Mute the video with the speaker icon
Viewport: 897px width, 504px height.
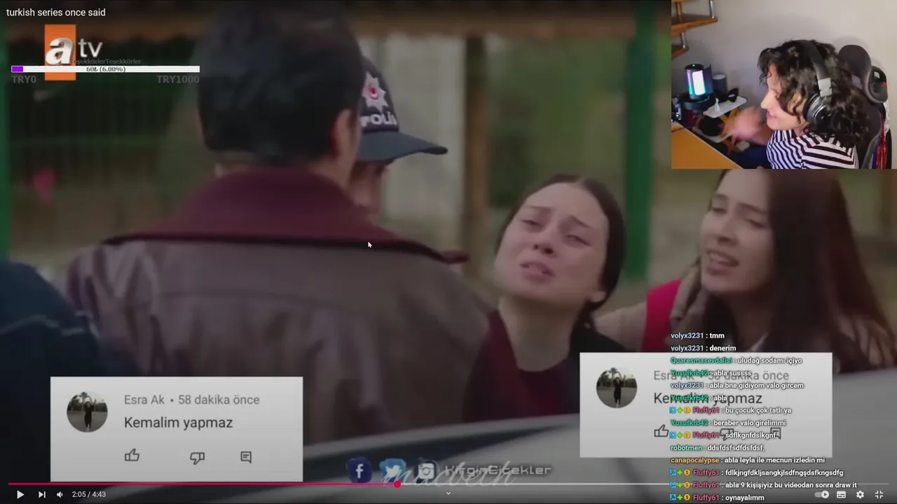click(x=60, y=494)
